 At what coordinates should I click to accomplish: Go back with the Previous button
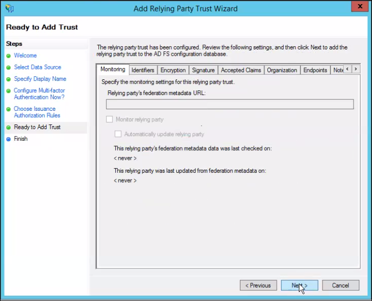point(258,285)
